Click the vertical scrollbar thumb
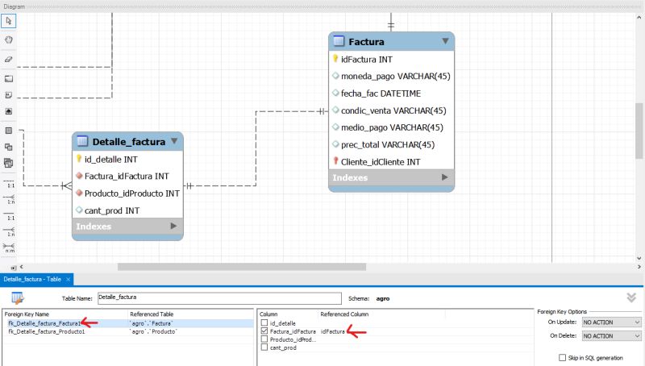Viewport: 645px width, 366px height. [639, 131]
